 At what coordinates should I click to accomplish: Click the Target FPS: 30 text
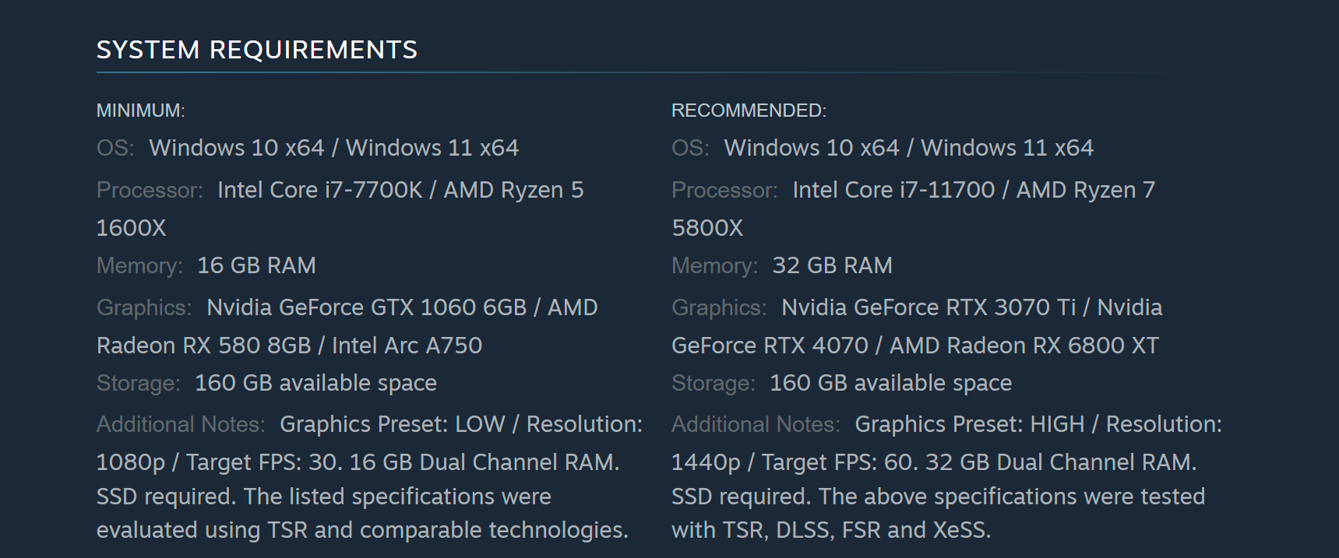pyautogui.click(x=263, y=462)
